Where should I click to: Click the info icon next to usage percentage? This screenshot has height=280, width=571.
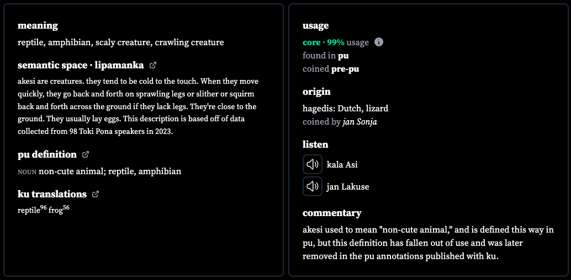[x=379, y=42]
